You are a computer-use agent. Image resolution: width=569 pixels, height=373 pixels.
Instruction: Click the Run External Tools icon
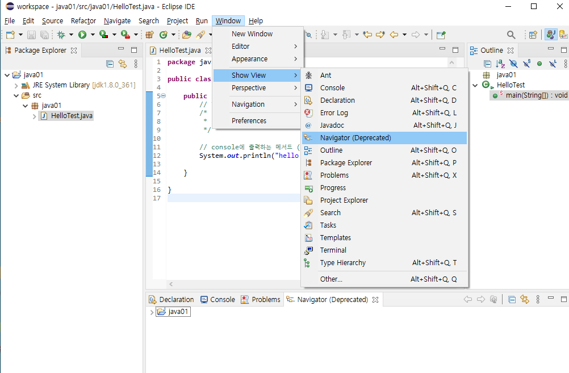[125, 35]
